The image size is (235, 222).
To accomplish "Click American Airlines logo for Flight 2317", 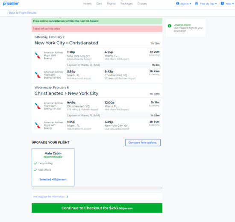I will tap(38, 75).
